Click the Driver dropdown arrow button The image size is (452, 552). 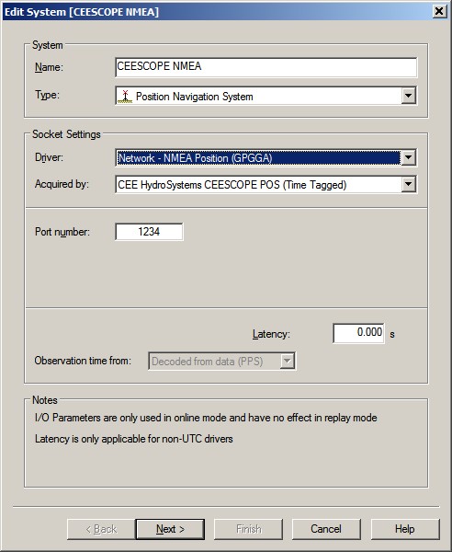pyautogui.click(x=409, y=157)
